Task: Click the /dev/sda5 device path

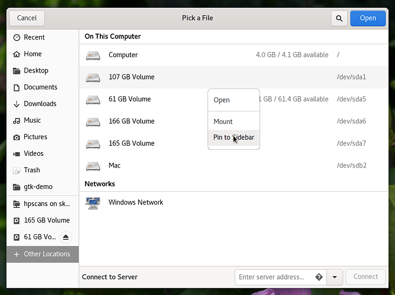Action: tap(351, 99)
